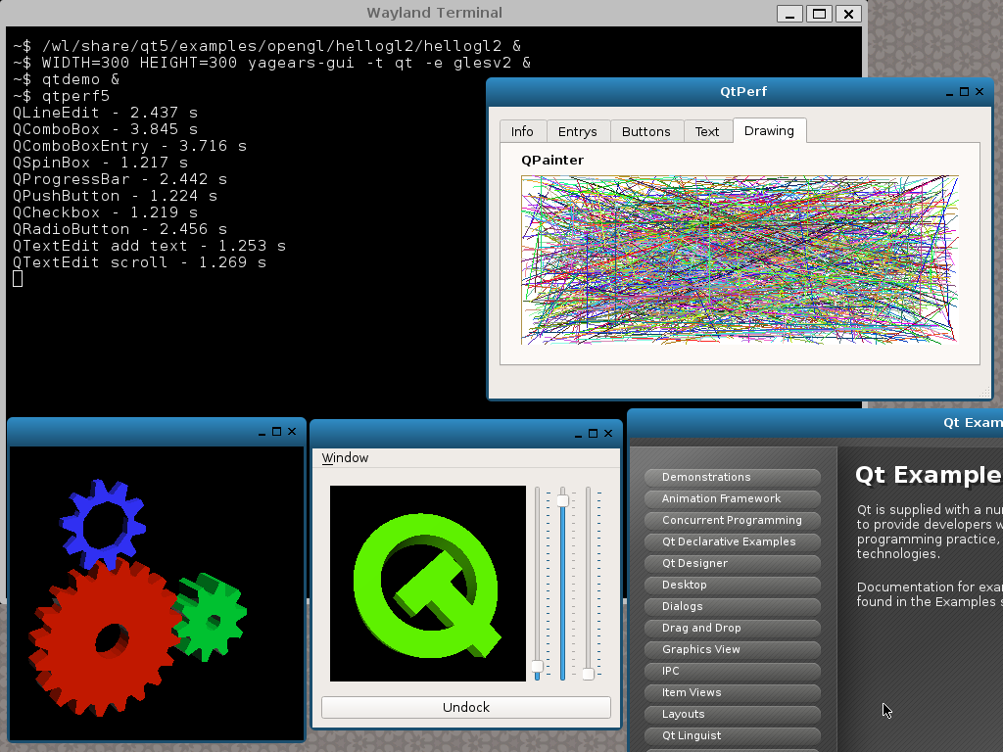
Task: Close the hellogl2 Qt logo window
Action: (608, 434)
